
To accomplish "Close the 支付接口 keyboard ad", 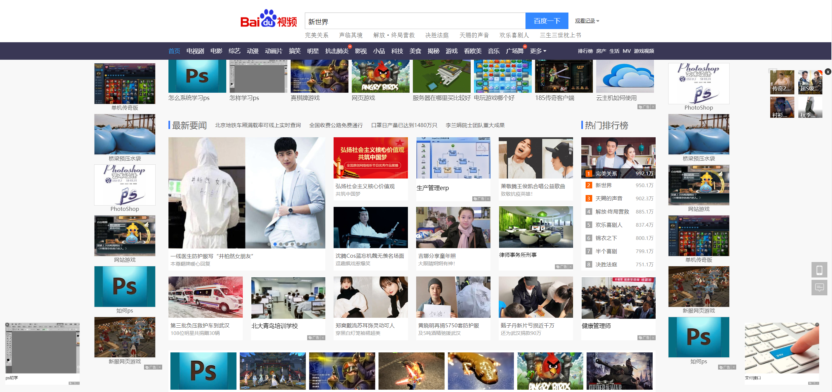I will click(817, 325).
